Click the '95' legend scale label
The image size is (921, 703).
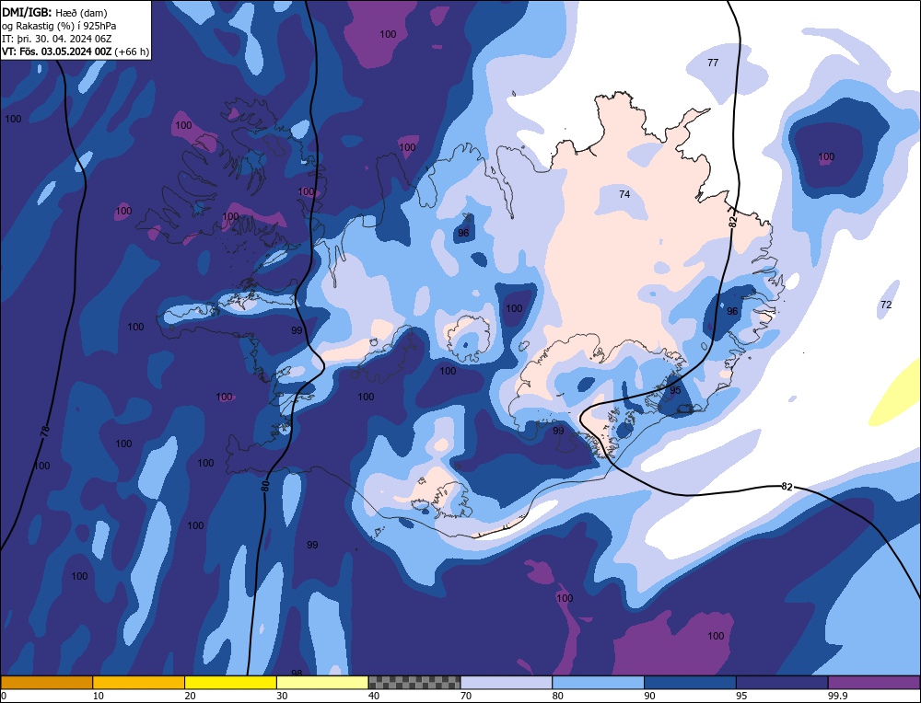[x=741, y=696]
